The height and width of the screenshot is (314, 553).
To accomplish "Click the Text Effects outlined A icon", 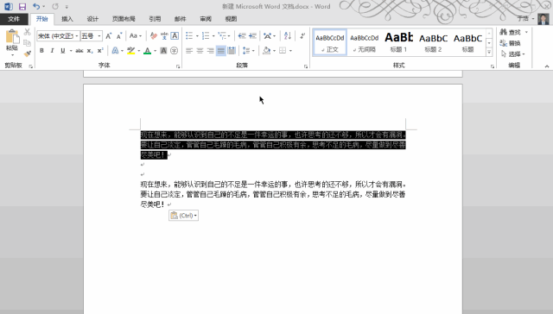I will [x=115, y=51].
